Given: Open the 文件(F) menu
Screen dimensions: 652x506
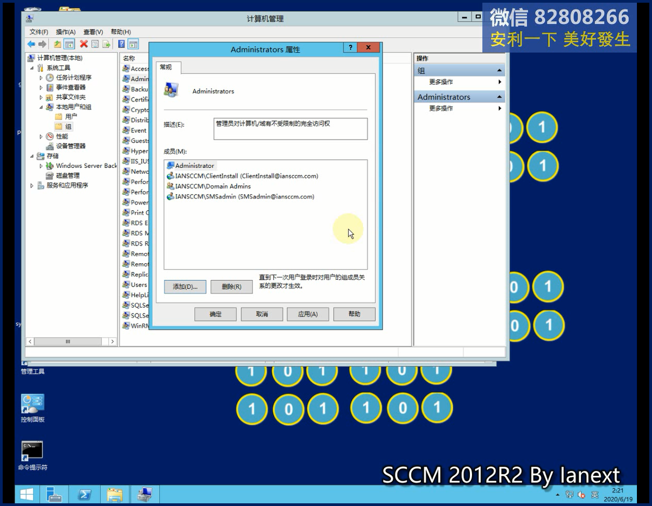Looking at the screenshot, I should pos(39,32).
